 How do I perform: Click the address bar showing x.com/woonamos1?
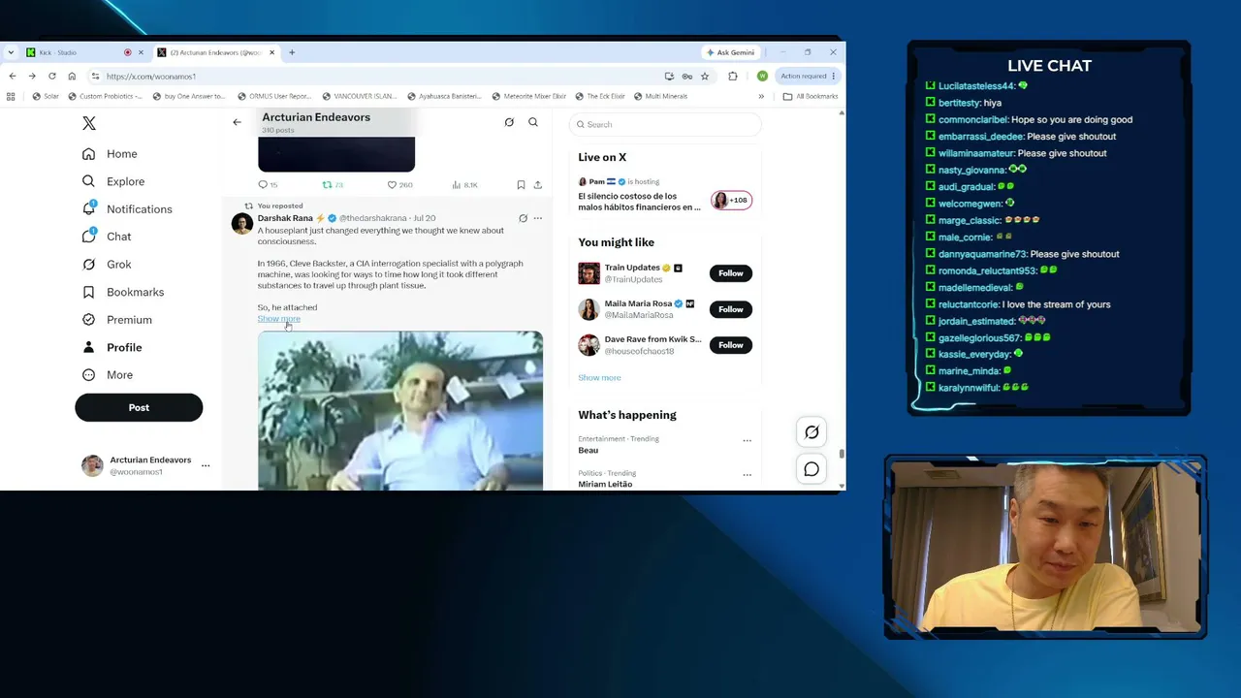point(378,76)
